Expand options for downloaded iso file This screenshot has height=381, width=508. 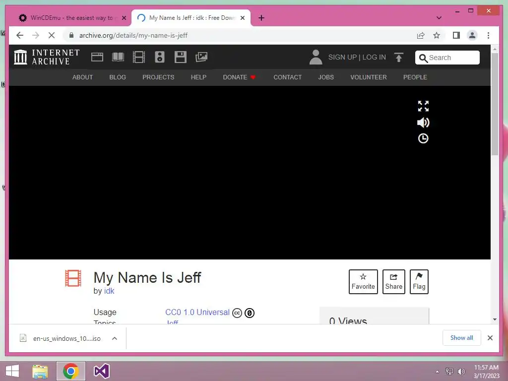tap(115, 338)
